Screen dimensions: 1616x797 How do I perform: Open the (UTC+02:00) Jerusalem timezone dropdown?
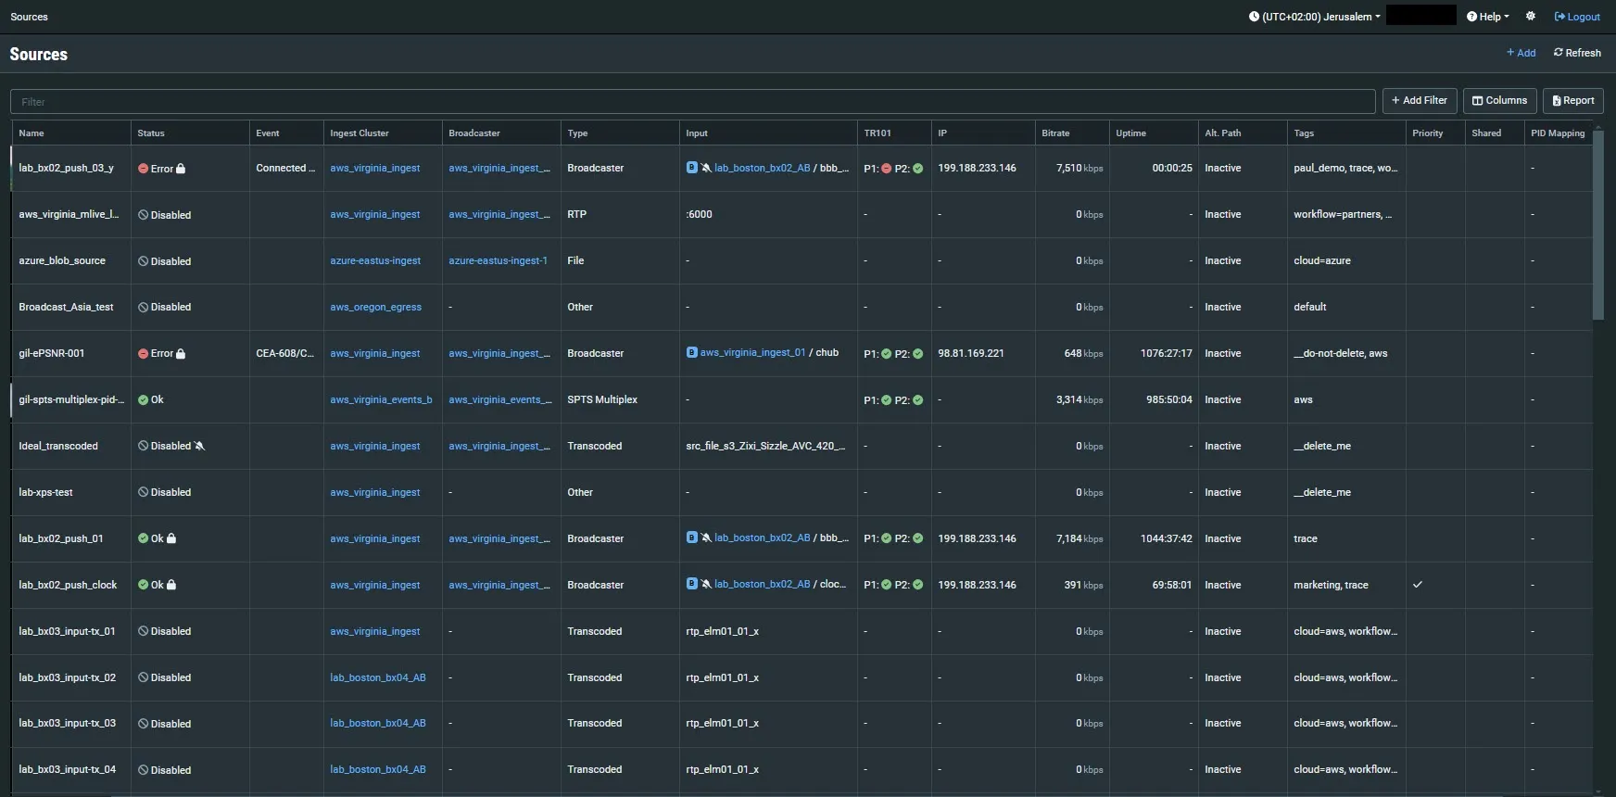click(x=1315, y=17)
